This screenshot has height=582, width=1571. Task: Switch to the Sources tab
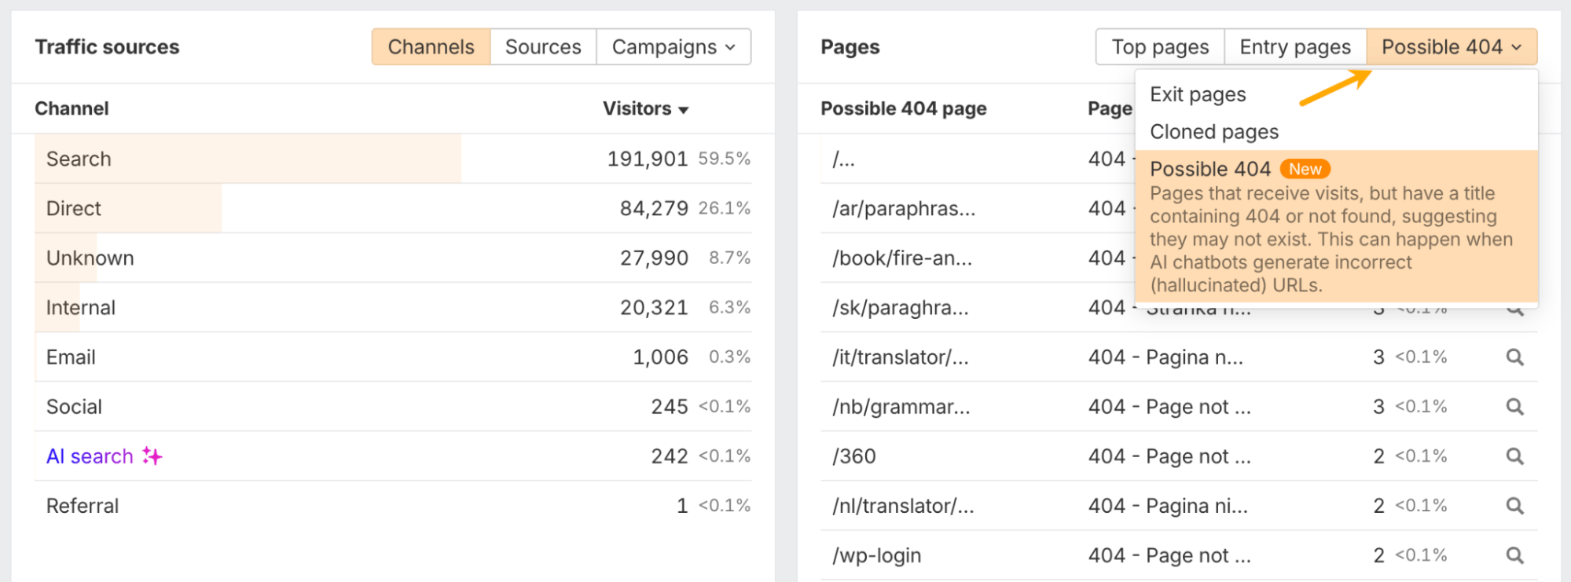543,47
